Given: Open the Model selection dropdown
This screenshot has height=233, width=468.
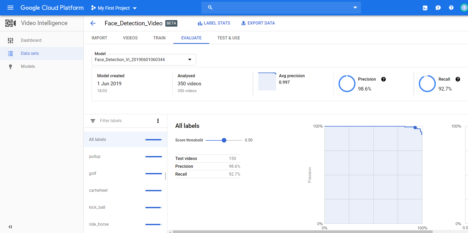Looking at the screenshot, I should [x=144, y=60].
